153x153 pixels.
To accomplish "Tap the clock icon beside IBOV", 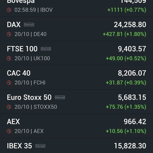I will pyautogui.click(x=9, y=10).
